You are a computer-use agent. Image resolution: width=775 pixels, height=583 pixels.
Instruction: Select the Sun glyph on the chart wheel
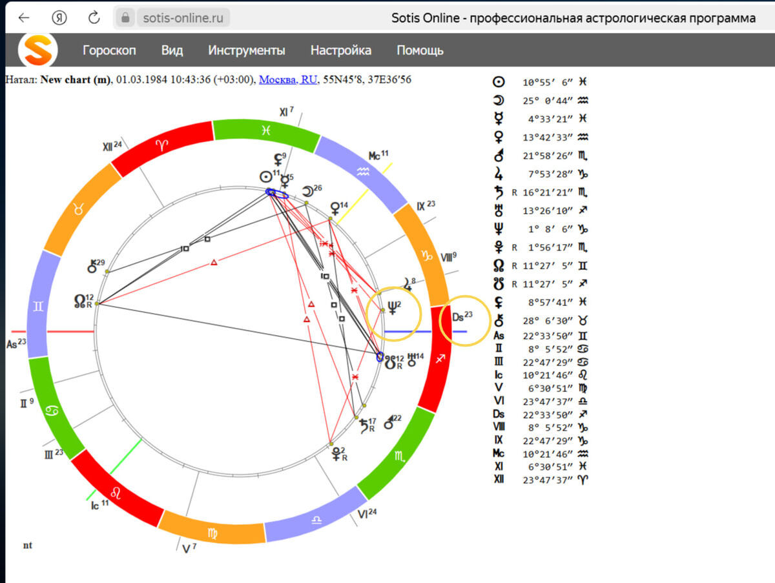click(x=265, y=177)
